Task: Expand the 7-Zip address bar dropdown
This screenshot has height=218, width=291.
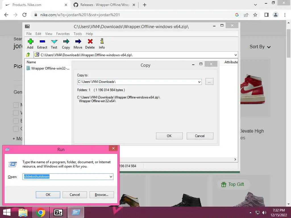Action: click(236, 55)
